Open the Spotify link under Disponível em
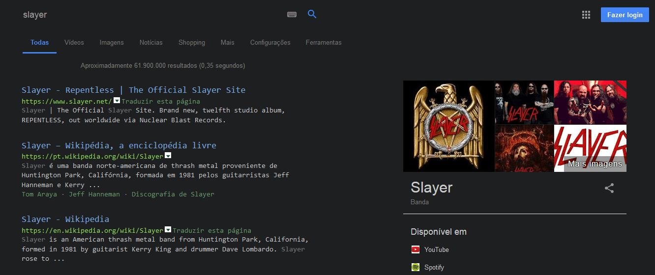Screen dimensions: 655x275 (x=434, y=268)
